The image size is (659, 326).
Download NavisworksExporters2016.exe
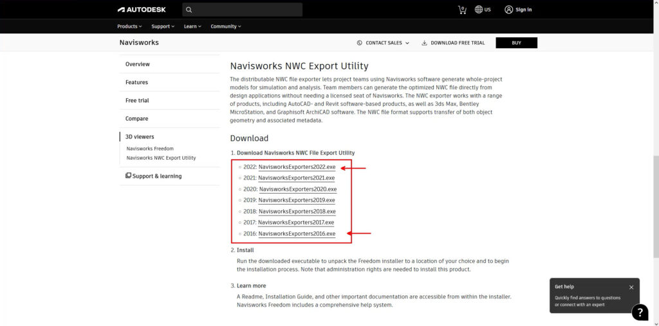[x=297, y=234]
